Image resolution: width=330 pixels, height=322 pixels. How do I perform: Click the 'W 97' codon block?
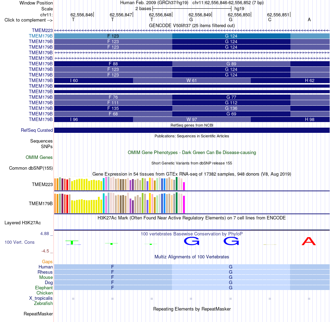[192, 120]
